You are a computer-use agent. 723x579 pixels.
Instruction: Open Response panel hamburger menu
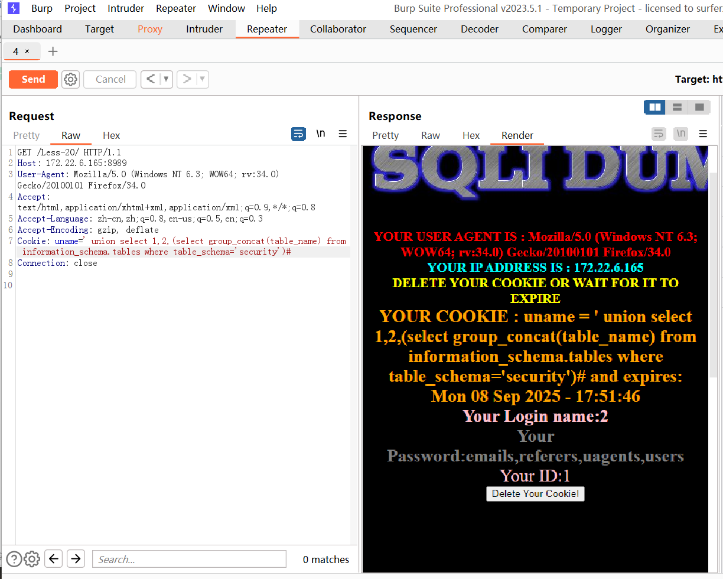tap(703, 134)
